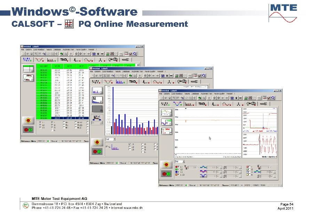
Task: Toggle the U3 checkbox in the back window
Action: [x=40, y=128]
